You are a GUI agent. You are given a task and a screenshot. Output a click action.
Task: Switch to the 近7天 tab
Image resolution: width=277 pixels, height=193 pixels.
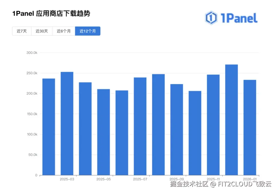22,31
